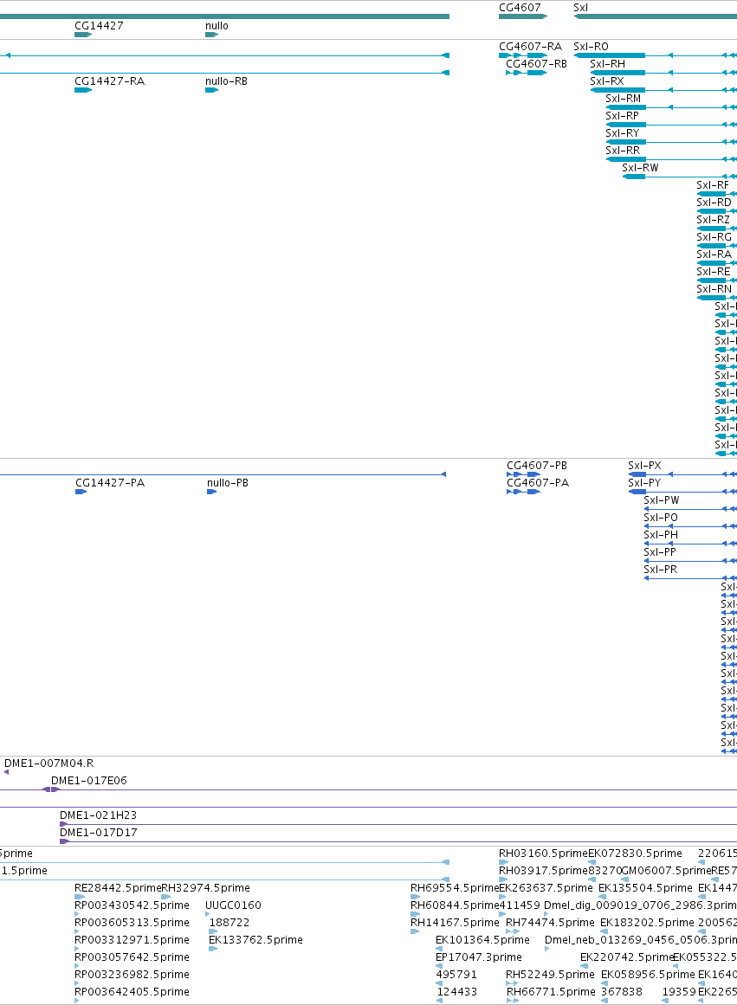Select the Sxl-PH protein label
Screen dimensions: 737x1005
point(661,535)
